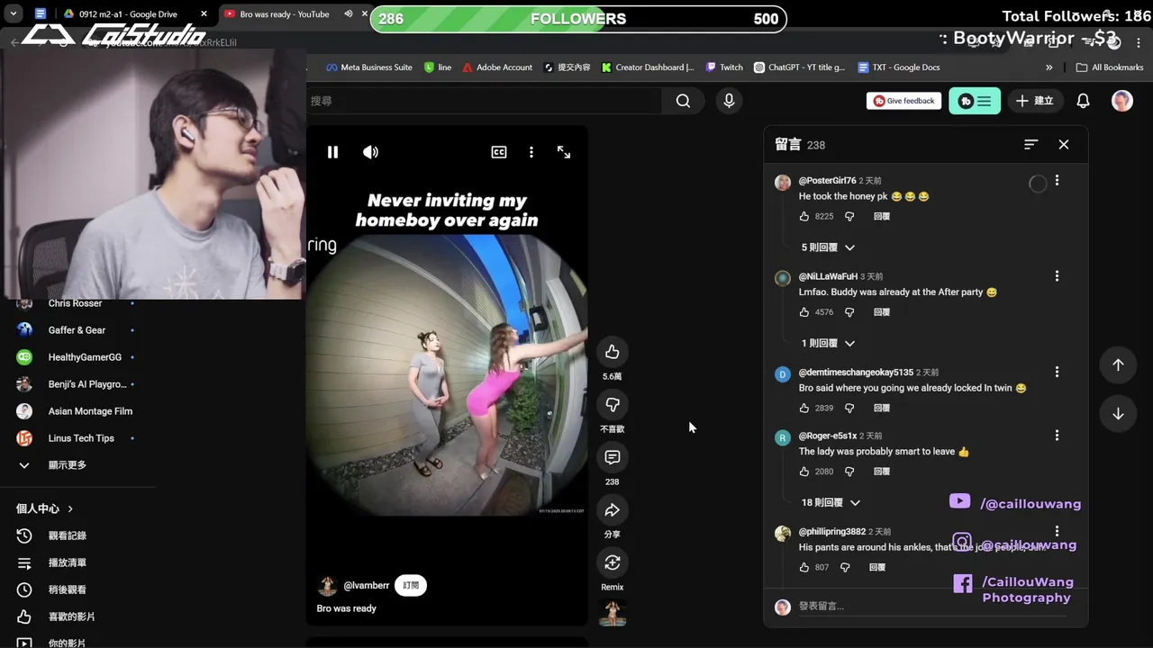Image resolution: width=1153 pixels, height=648 pixels.
Task: Like @PosterGirl76's comment with 8225 likes
Action: pos(804,216)
